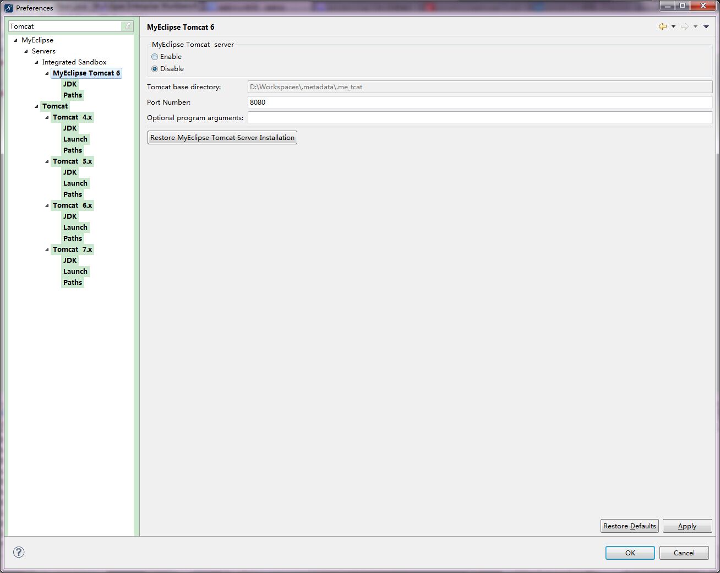Select JDK under Tomcat 5.x
This screenshot has height=573, width=720.
(70, 172)
